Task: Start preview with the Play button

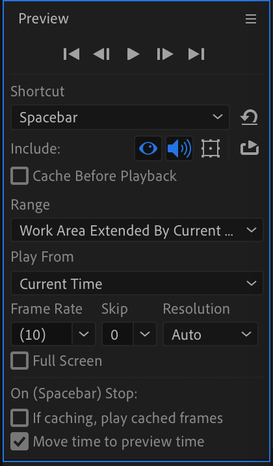Action: [x=133, y=55]
